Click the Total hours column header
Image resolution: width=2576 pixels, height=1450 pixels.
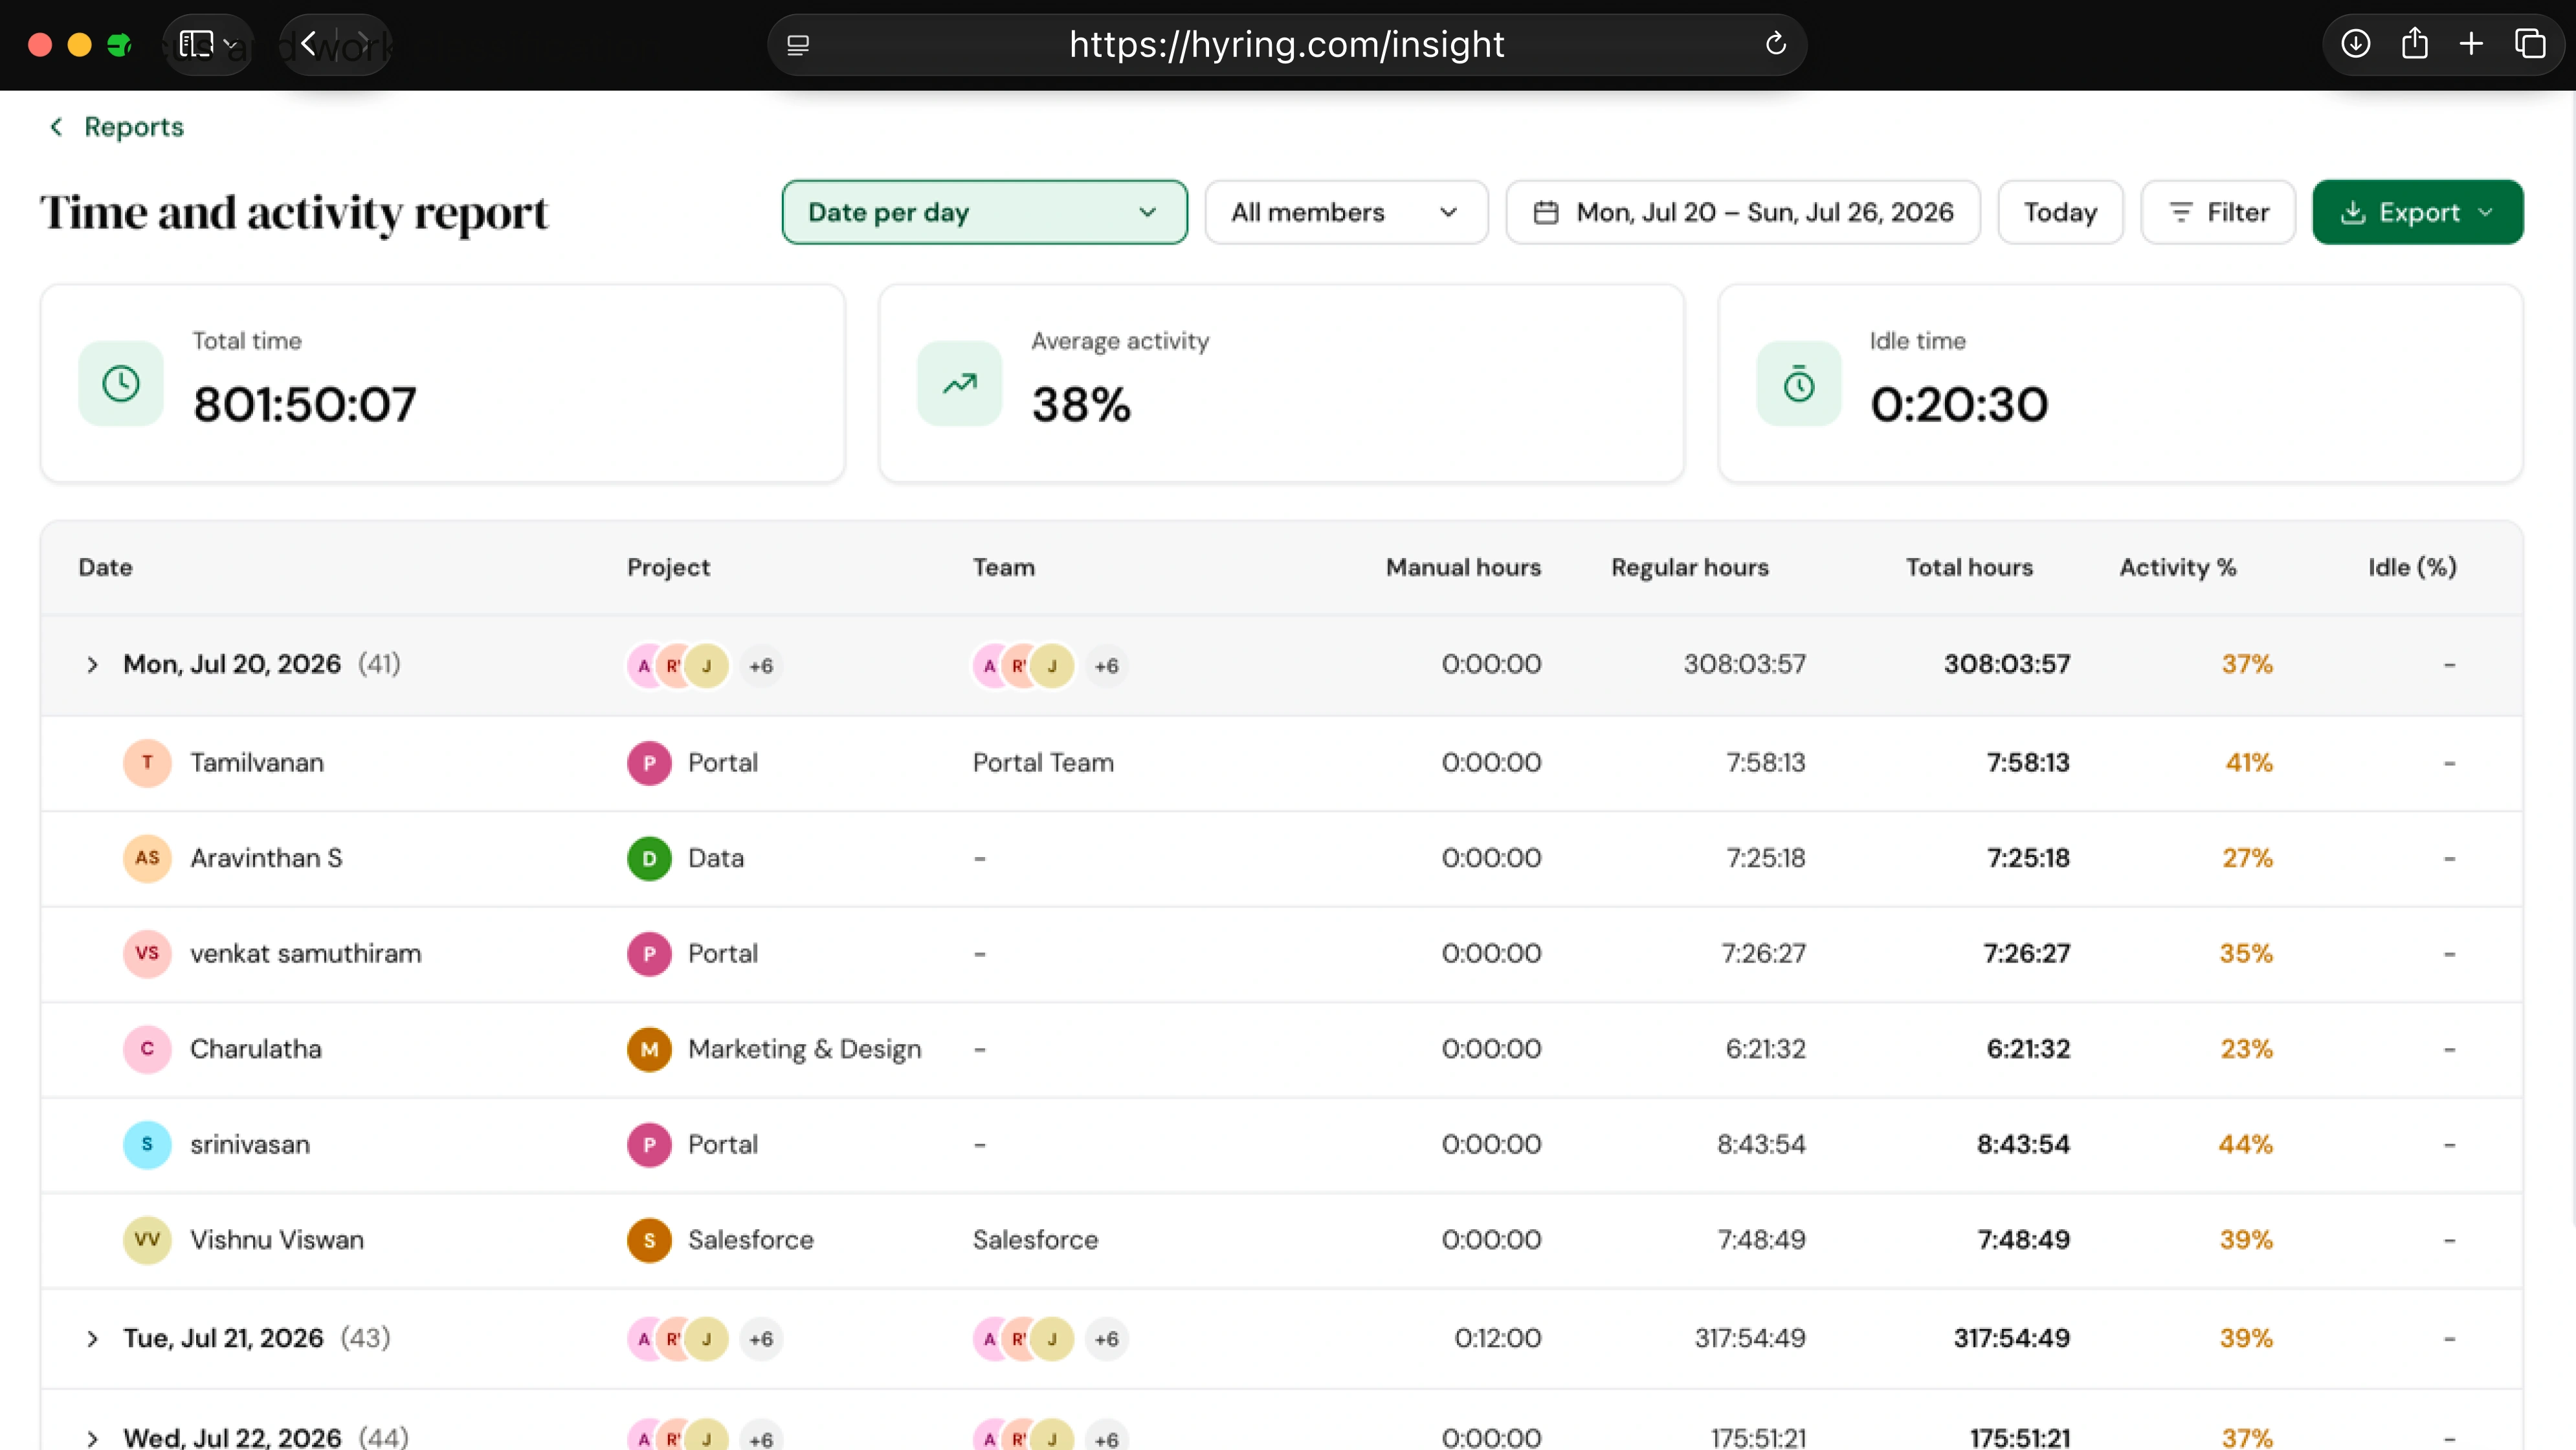pos(1969,567)
